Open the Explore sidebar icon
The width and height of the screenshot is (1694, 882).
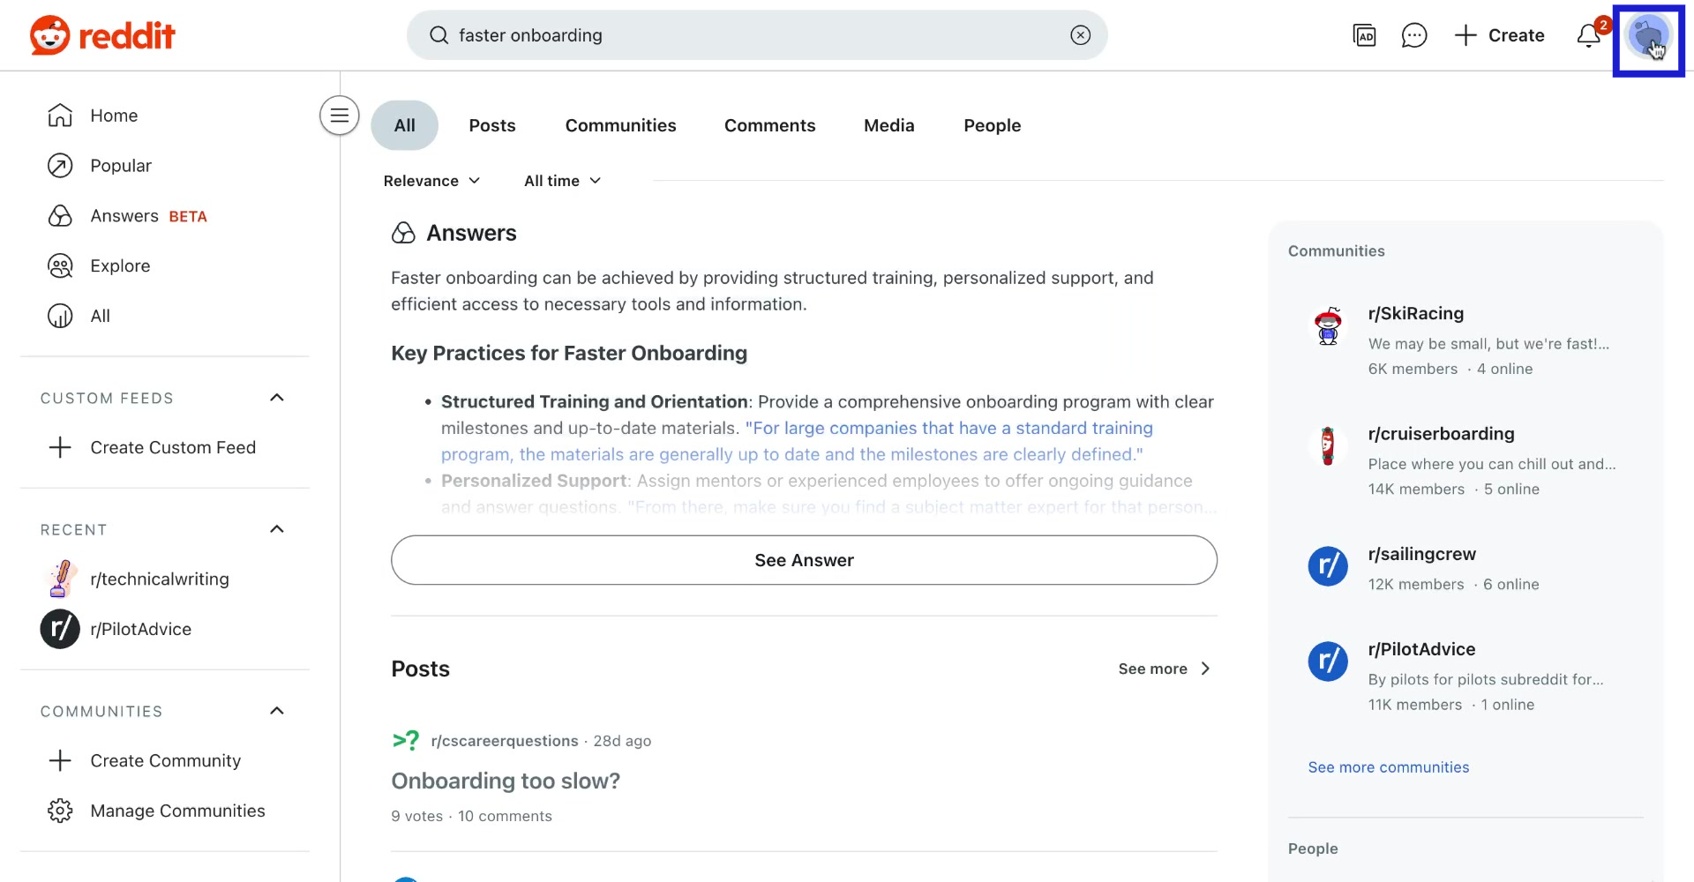[x=59, y=265]
